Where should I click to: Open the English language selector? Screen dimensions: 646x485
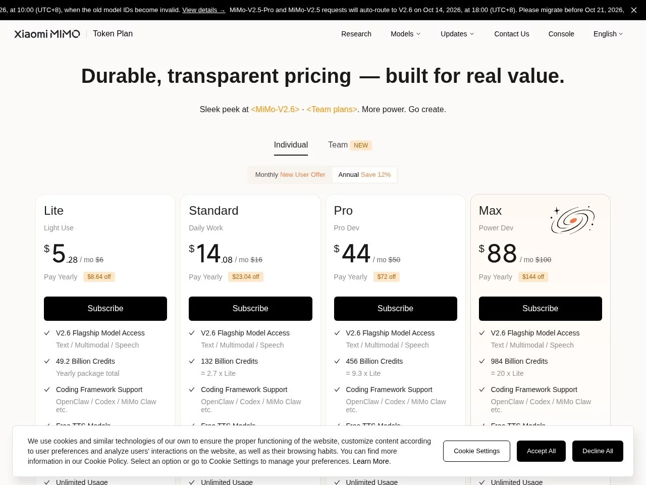click(608, 34)
